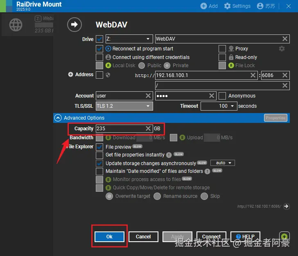Click the info icon beside Get file properties

(169, 155)
